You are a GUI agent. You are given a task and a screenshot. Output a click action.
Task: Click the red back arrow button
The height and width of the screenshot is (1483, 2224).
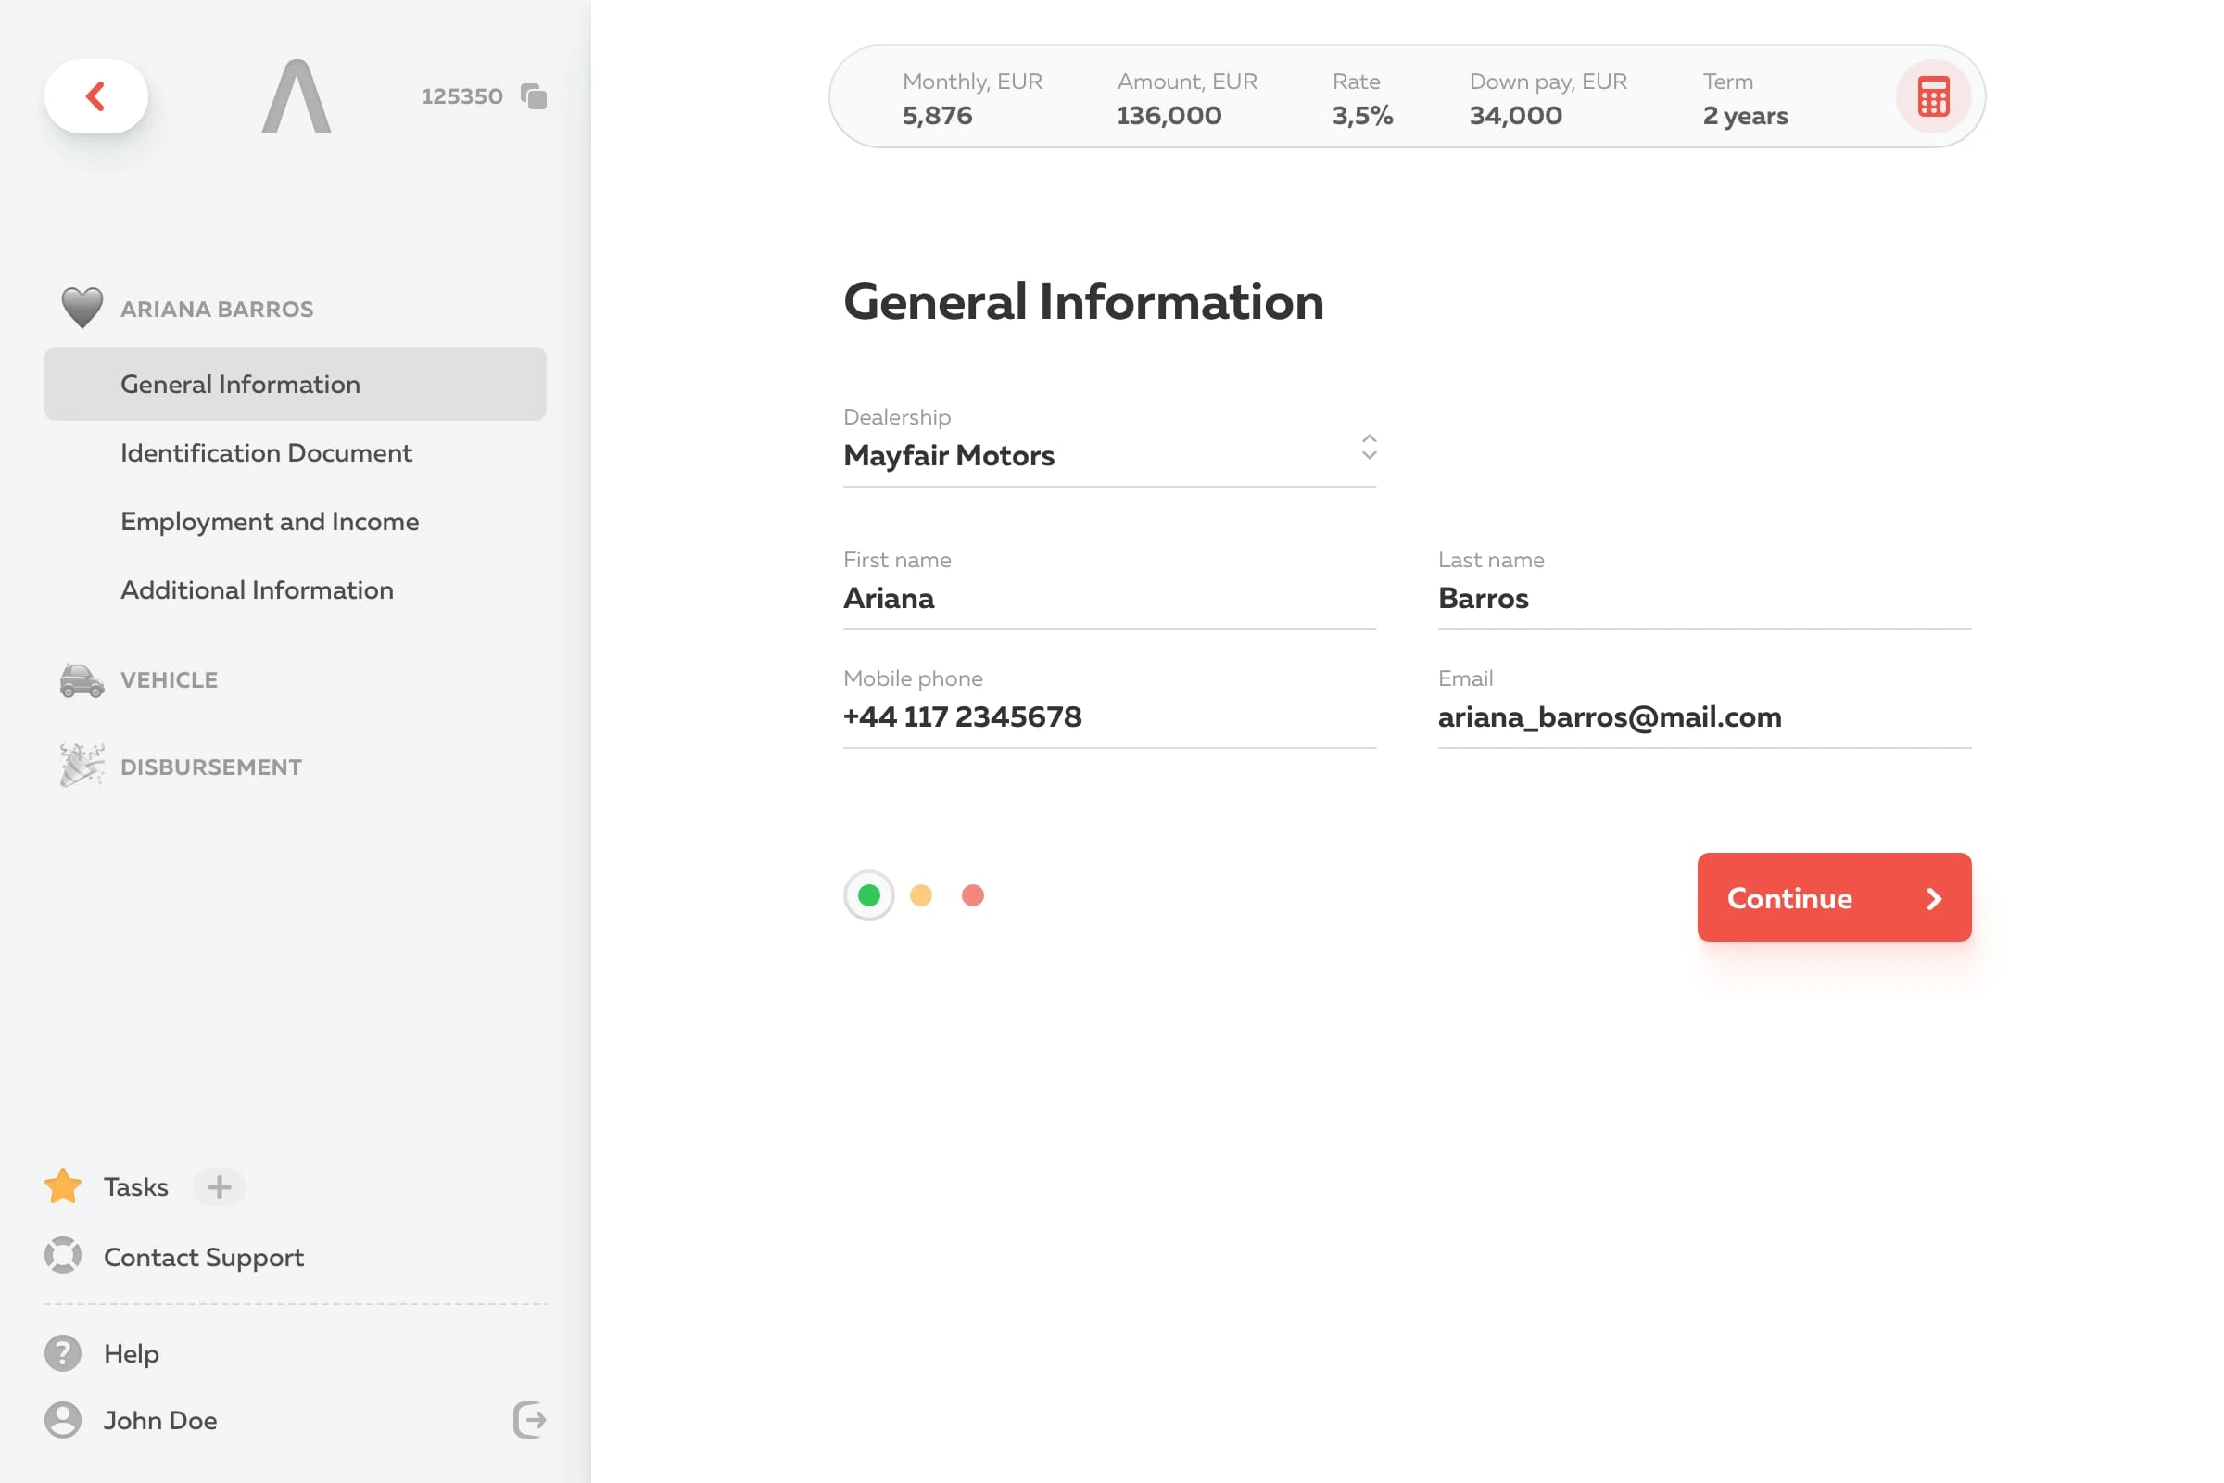coord(95,96)
